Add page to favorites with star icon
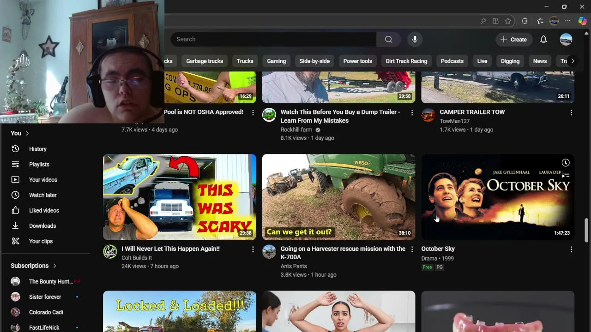This screenshot has width=591, height=332. (508, 21)
